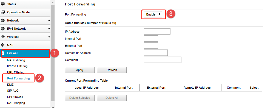Click the IPv6 Network globe icon
This screenshot has height=108, width=279.
tap(3, 29)
